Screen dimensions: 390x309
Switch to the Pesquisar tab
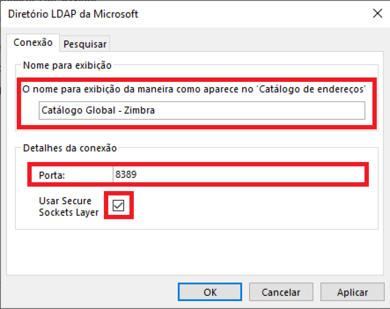(x=85, y=44)
